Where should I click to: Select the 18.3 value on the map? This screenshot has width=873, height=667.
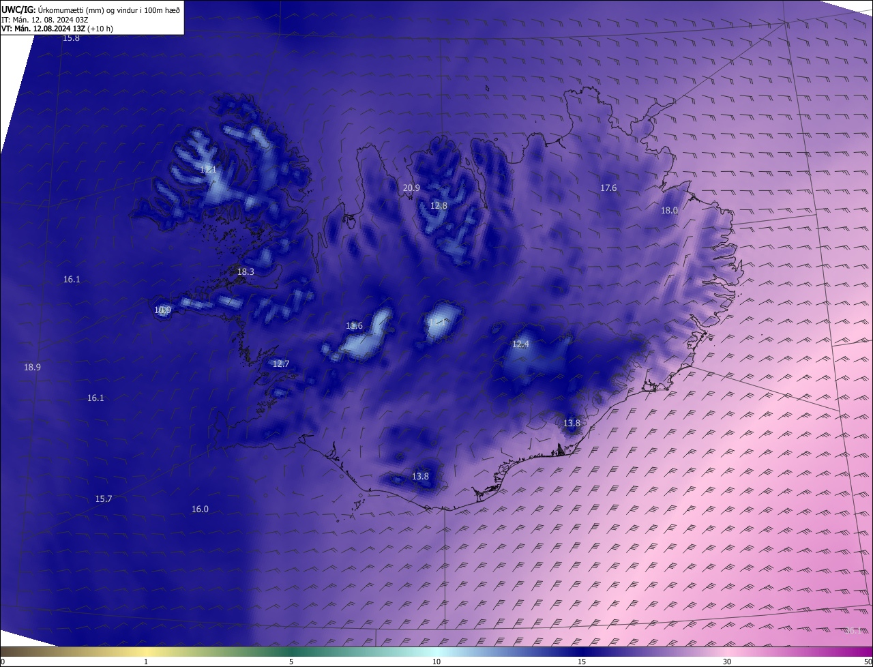coord(246,271)
